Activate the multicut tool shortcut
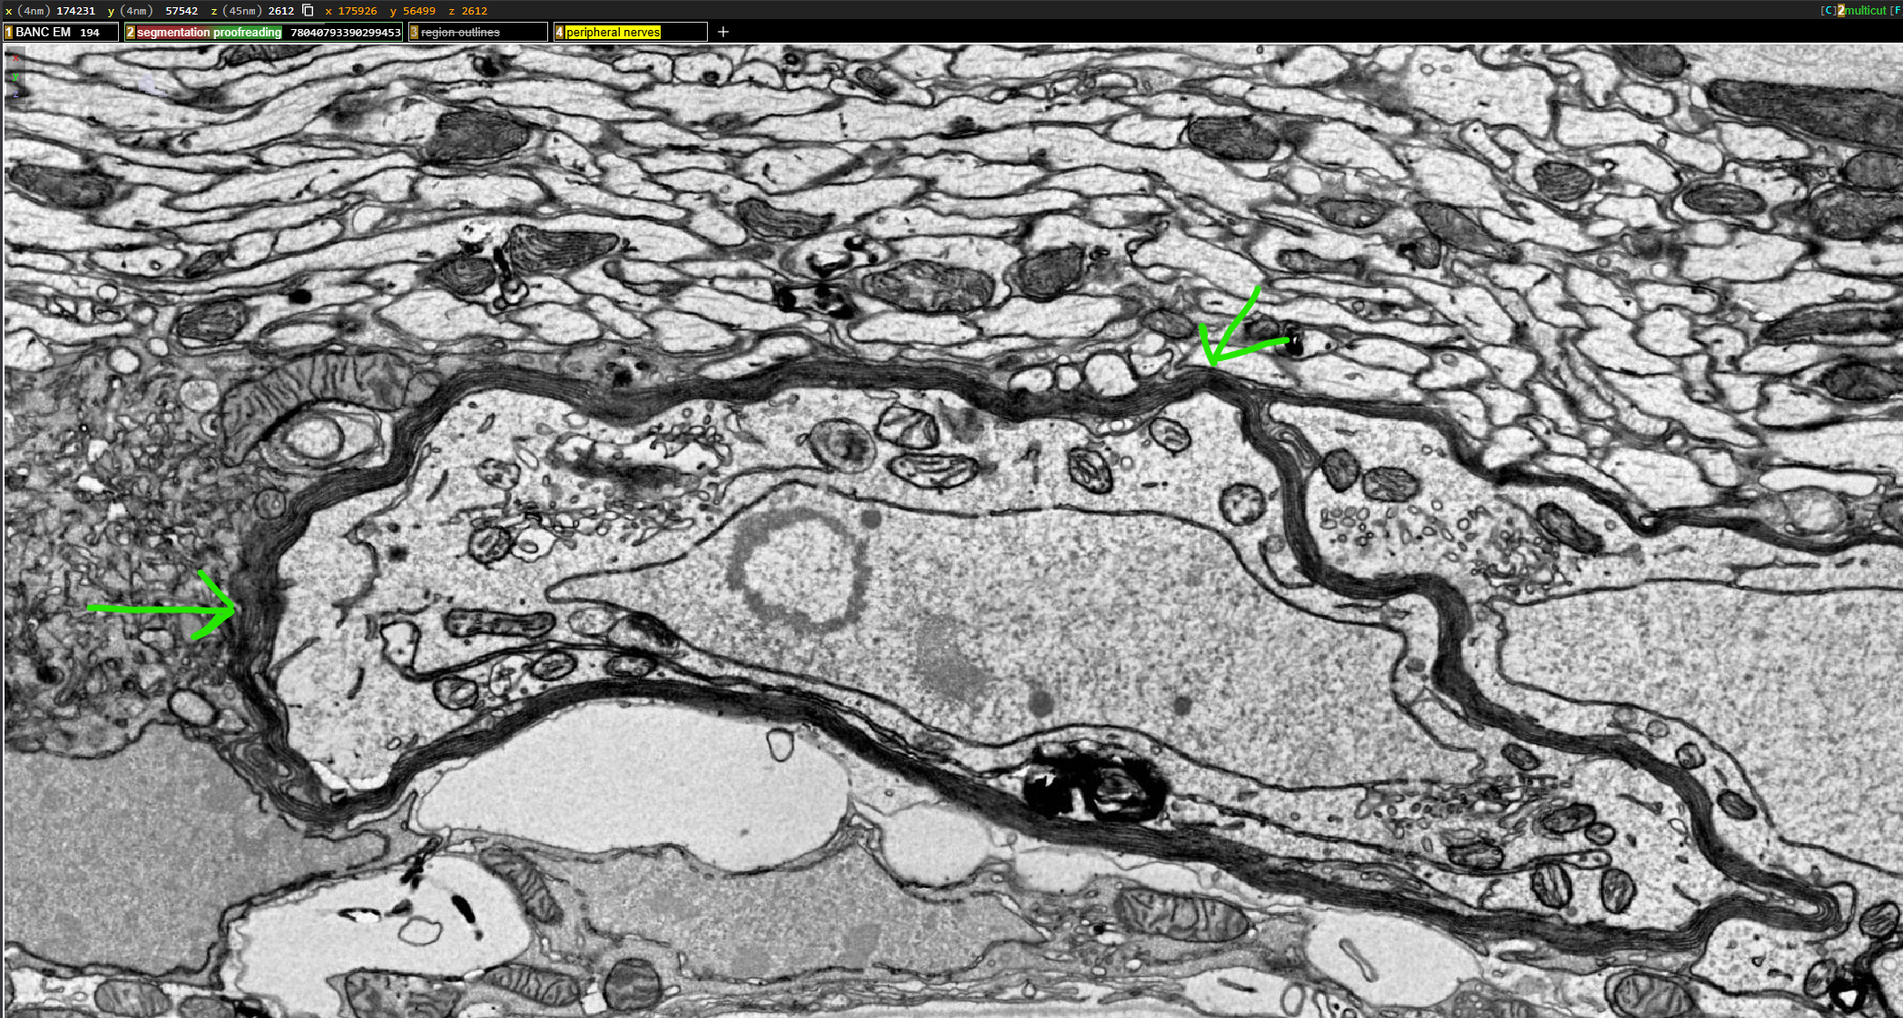Screen dimensions: 1903x1018 tap(1865, 10)
